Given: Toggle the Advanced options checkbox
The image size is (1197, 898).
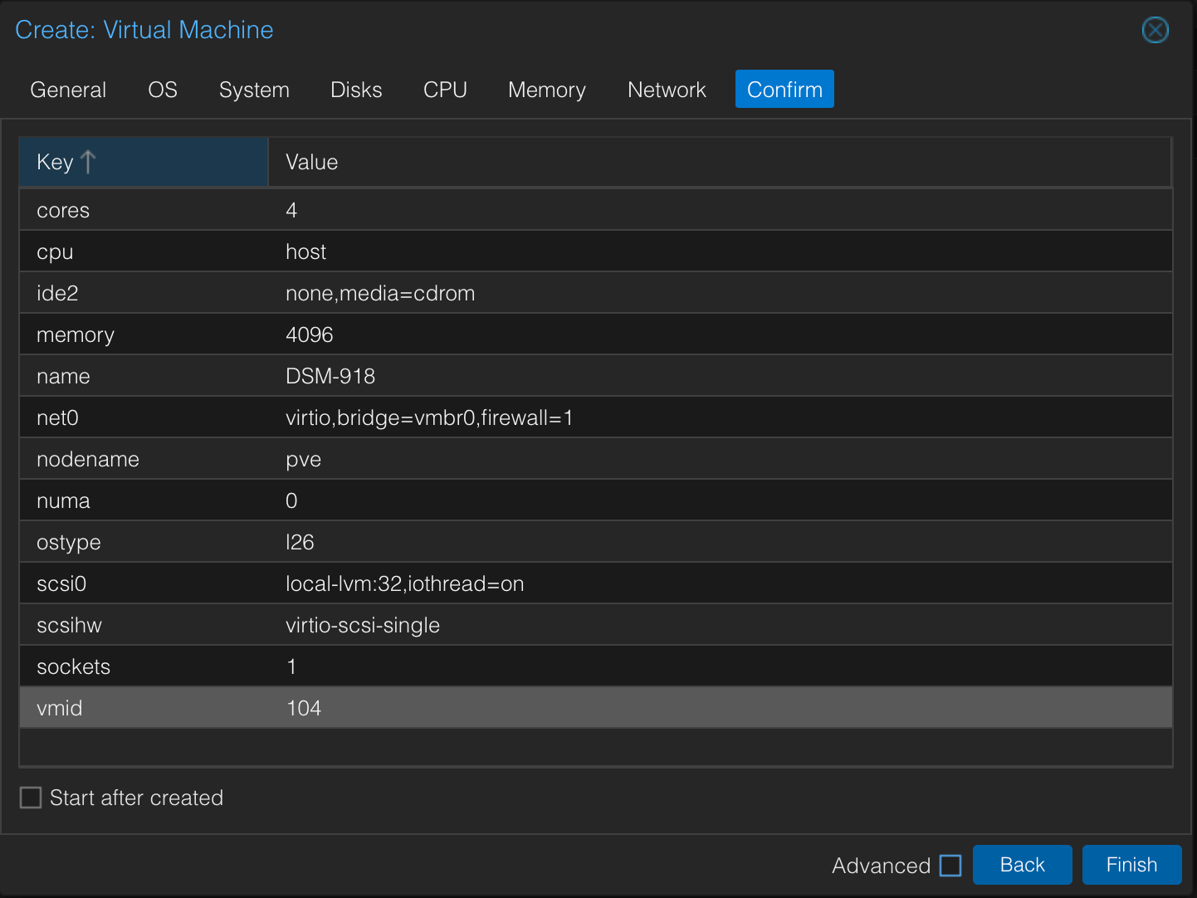Looking at the screenshot, I should coord(950,866).
